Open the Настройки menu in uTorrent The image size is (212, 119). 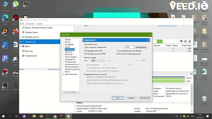pyautogui.click(x=30, y=23)
